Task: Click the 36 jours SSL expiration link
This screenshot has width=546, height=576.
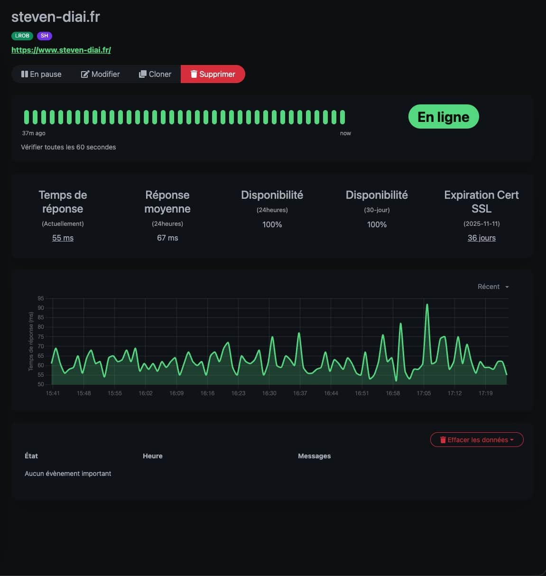Action: (481, 238)
